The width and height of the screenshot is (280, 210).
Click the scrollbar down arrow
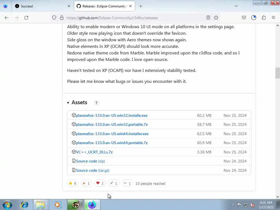pyautogui.click(x=278, y=197)
